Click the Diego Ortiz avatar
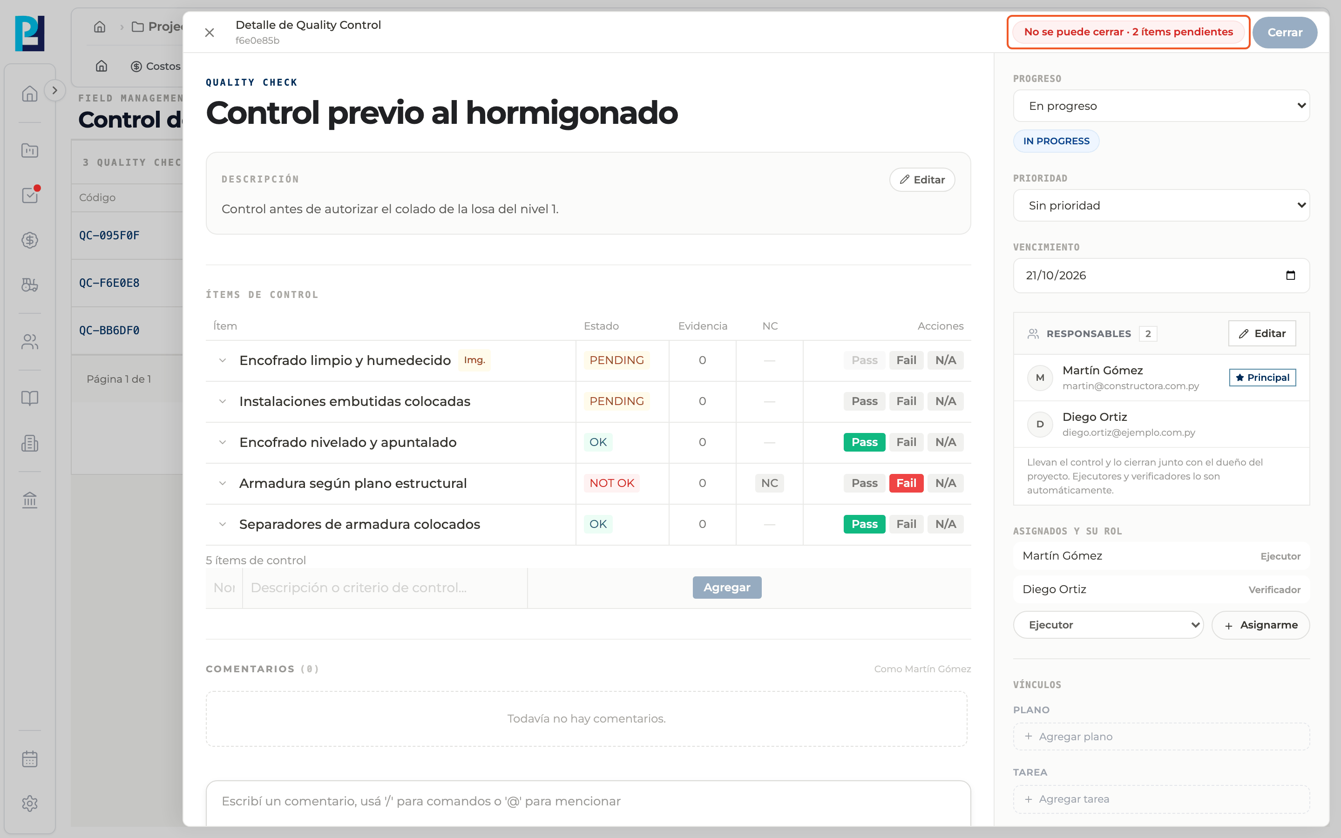This screenshot has width=1341, height=838. (x=1040, y=424)
